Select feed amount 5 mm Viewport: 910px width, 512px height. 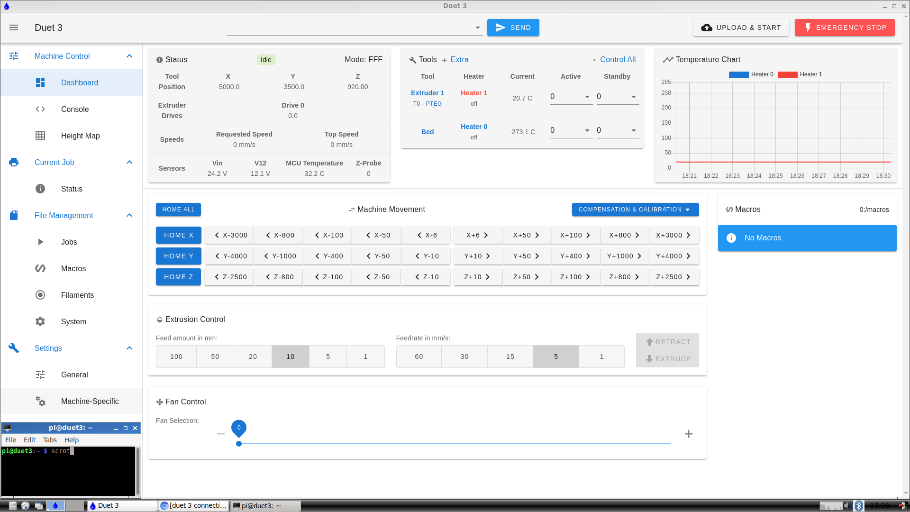[328, 357]
